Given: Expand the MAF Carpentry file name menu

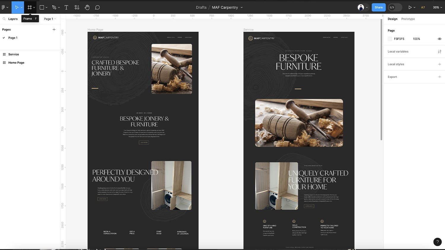Looking at the screenshot, I should (x=241, y=7).
